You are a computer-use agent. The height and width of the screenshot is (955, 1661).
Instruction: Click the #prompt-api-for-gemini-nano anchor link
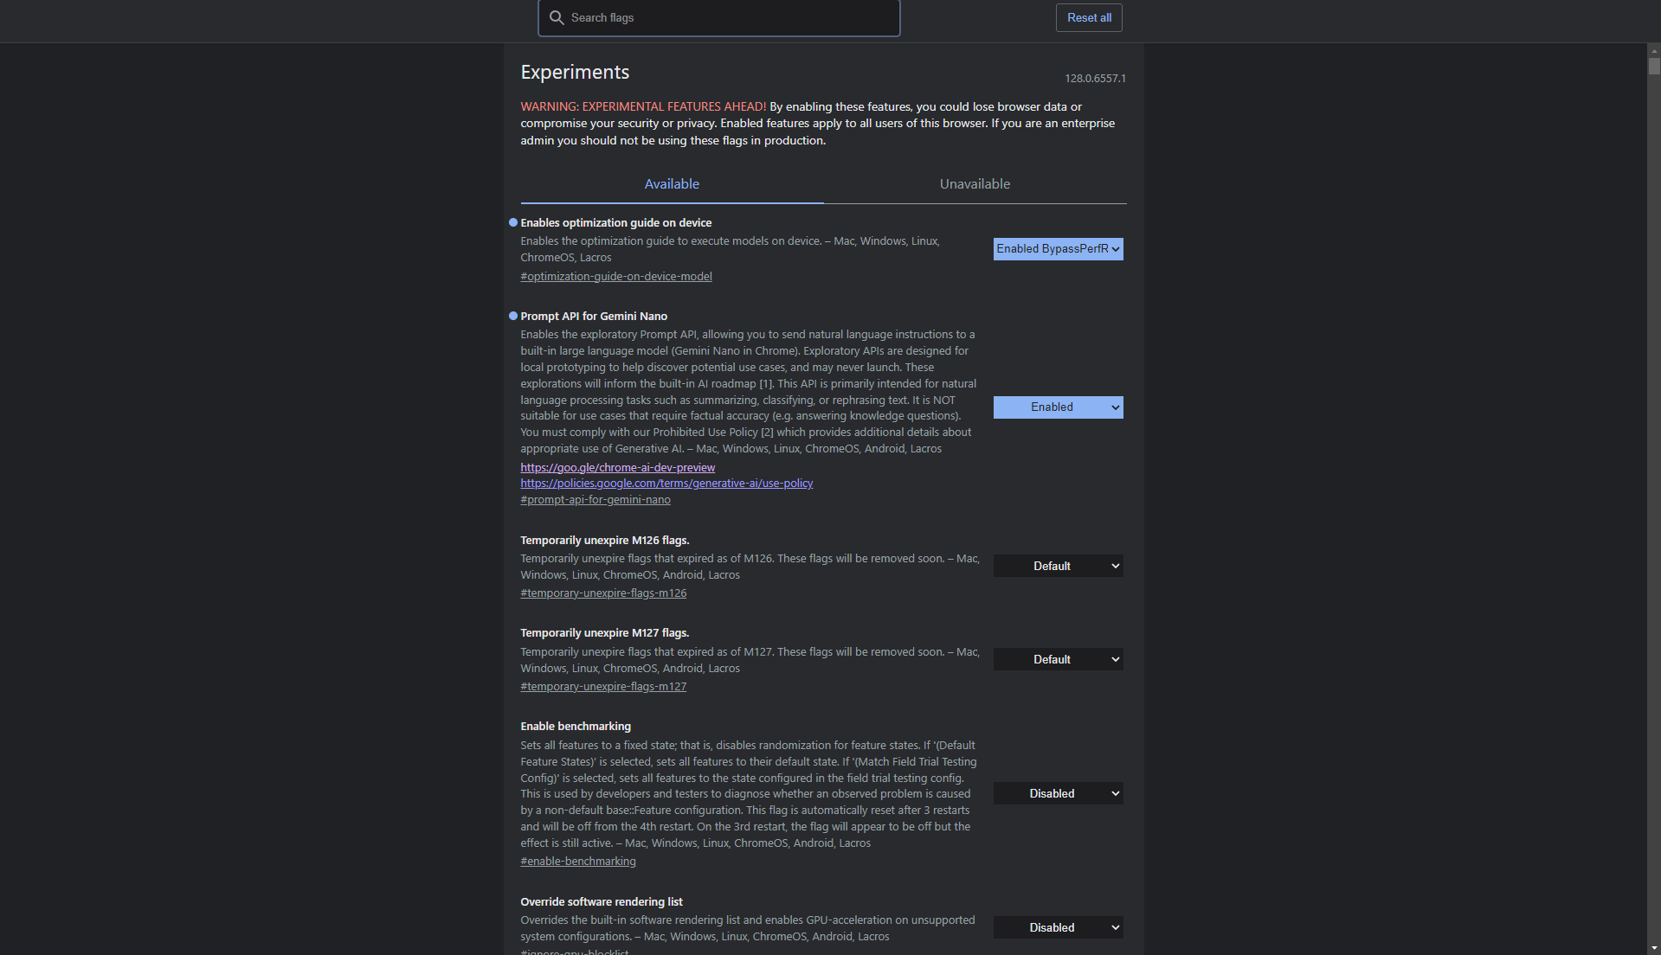click(x=596, y=500)
